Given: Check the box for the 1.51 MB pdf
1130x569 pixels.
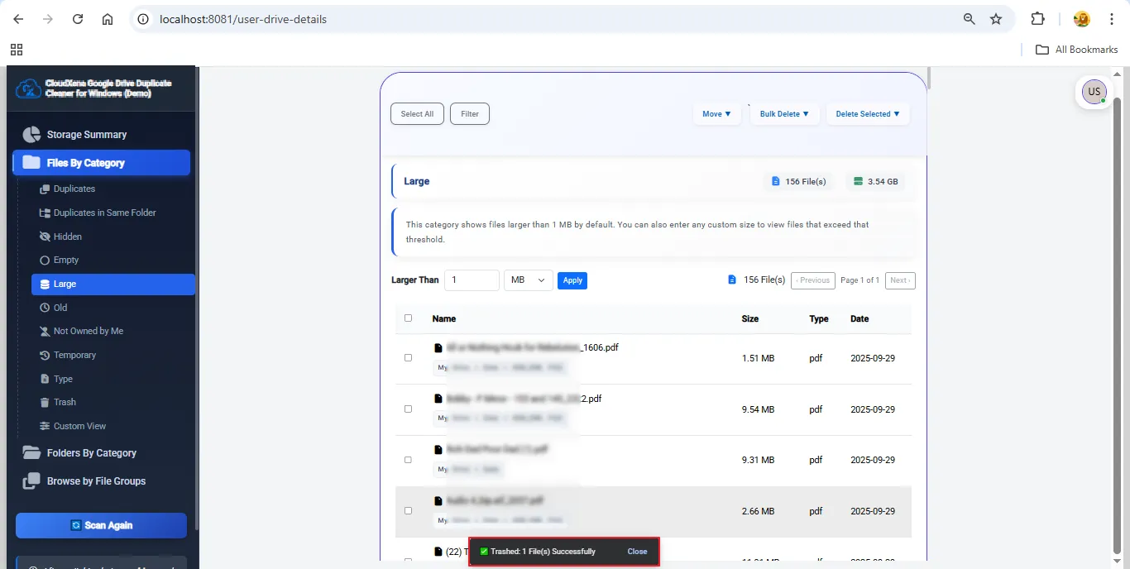Looking at the screenshot, I should [x=408, y=358].
